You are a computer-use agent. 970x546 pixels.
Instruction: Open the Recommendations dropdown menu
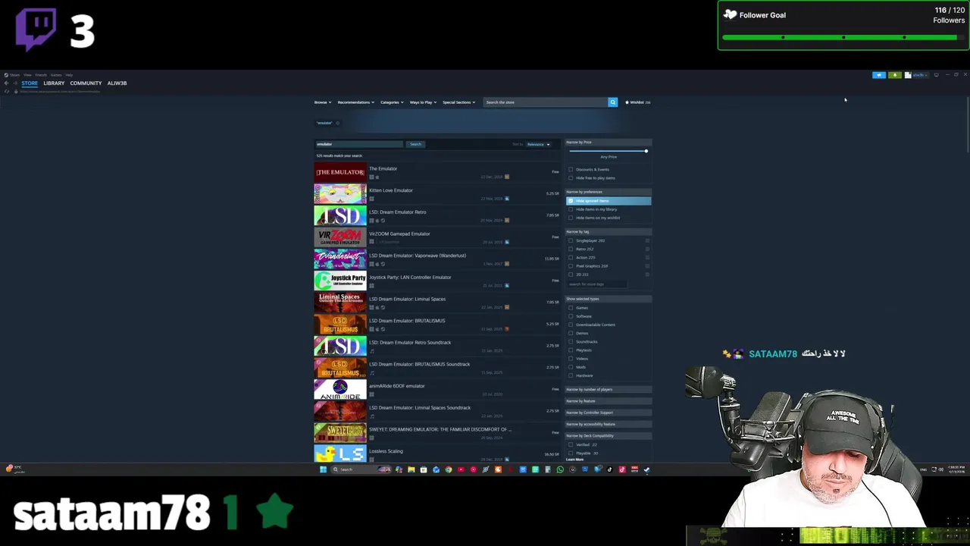(355, 102)
